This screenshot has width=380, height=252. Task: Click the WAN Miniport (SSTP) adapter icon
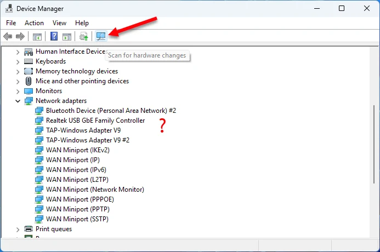coord(39,219)
